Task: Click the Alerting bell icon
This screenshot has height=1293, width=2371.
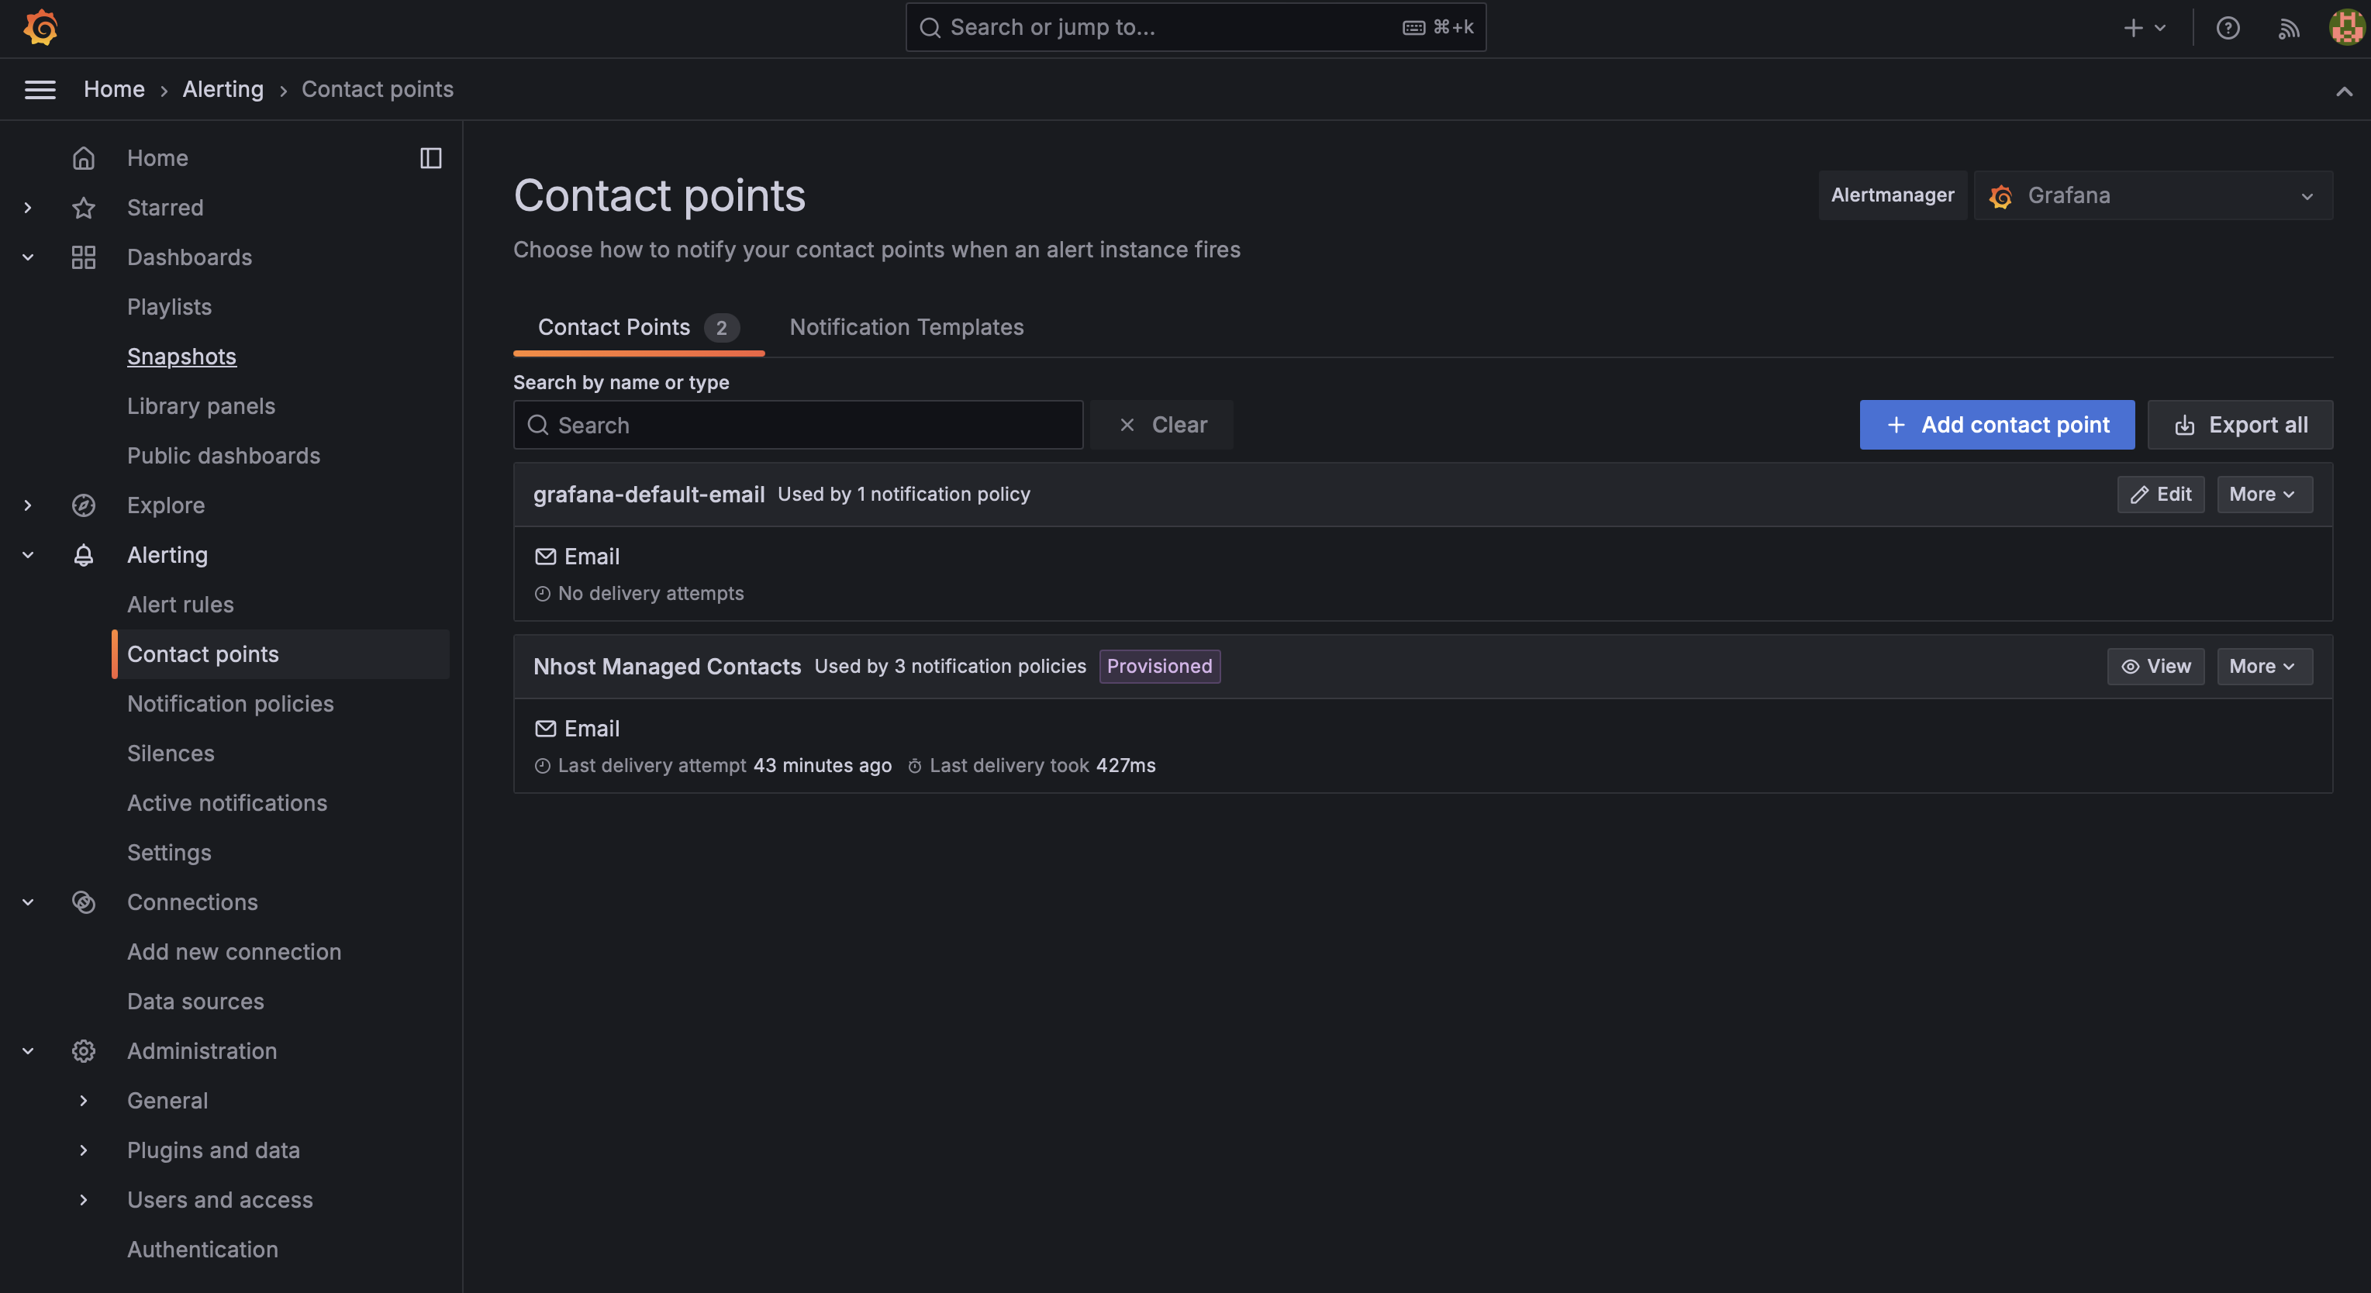Action: point(84,555)
